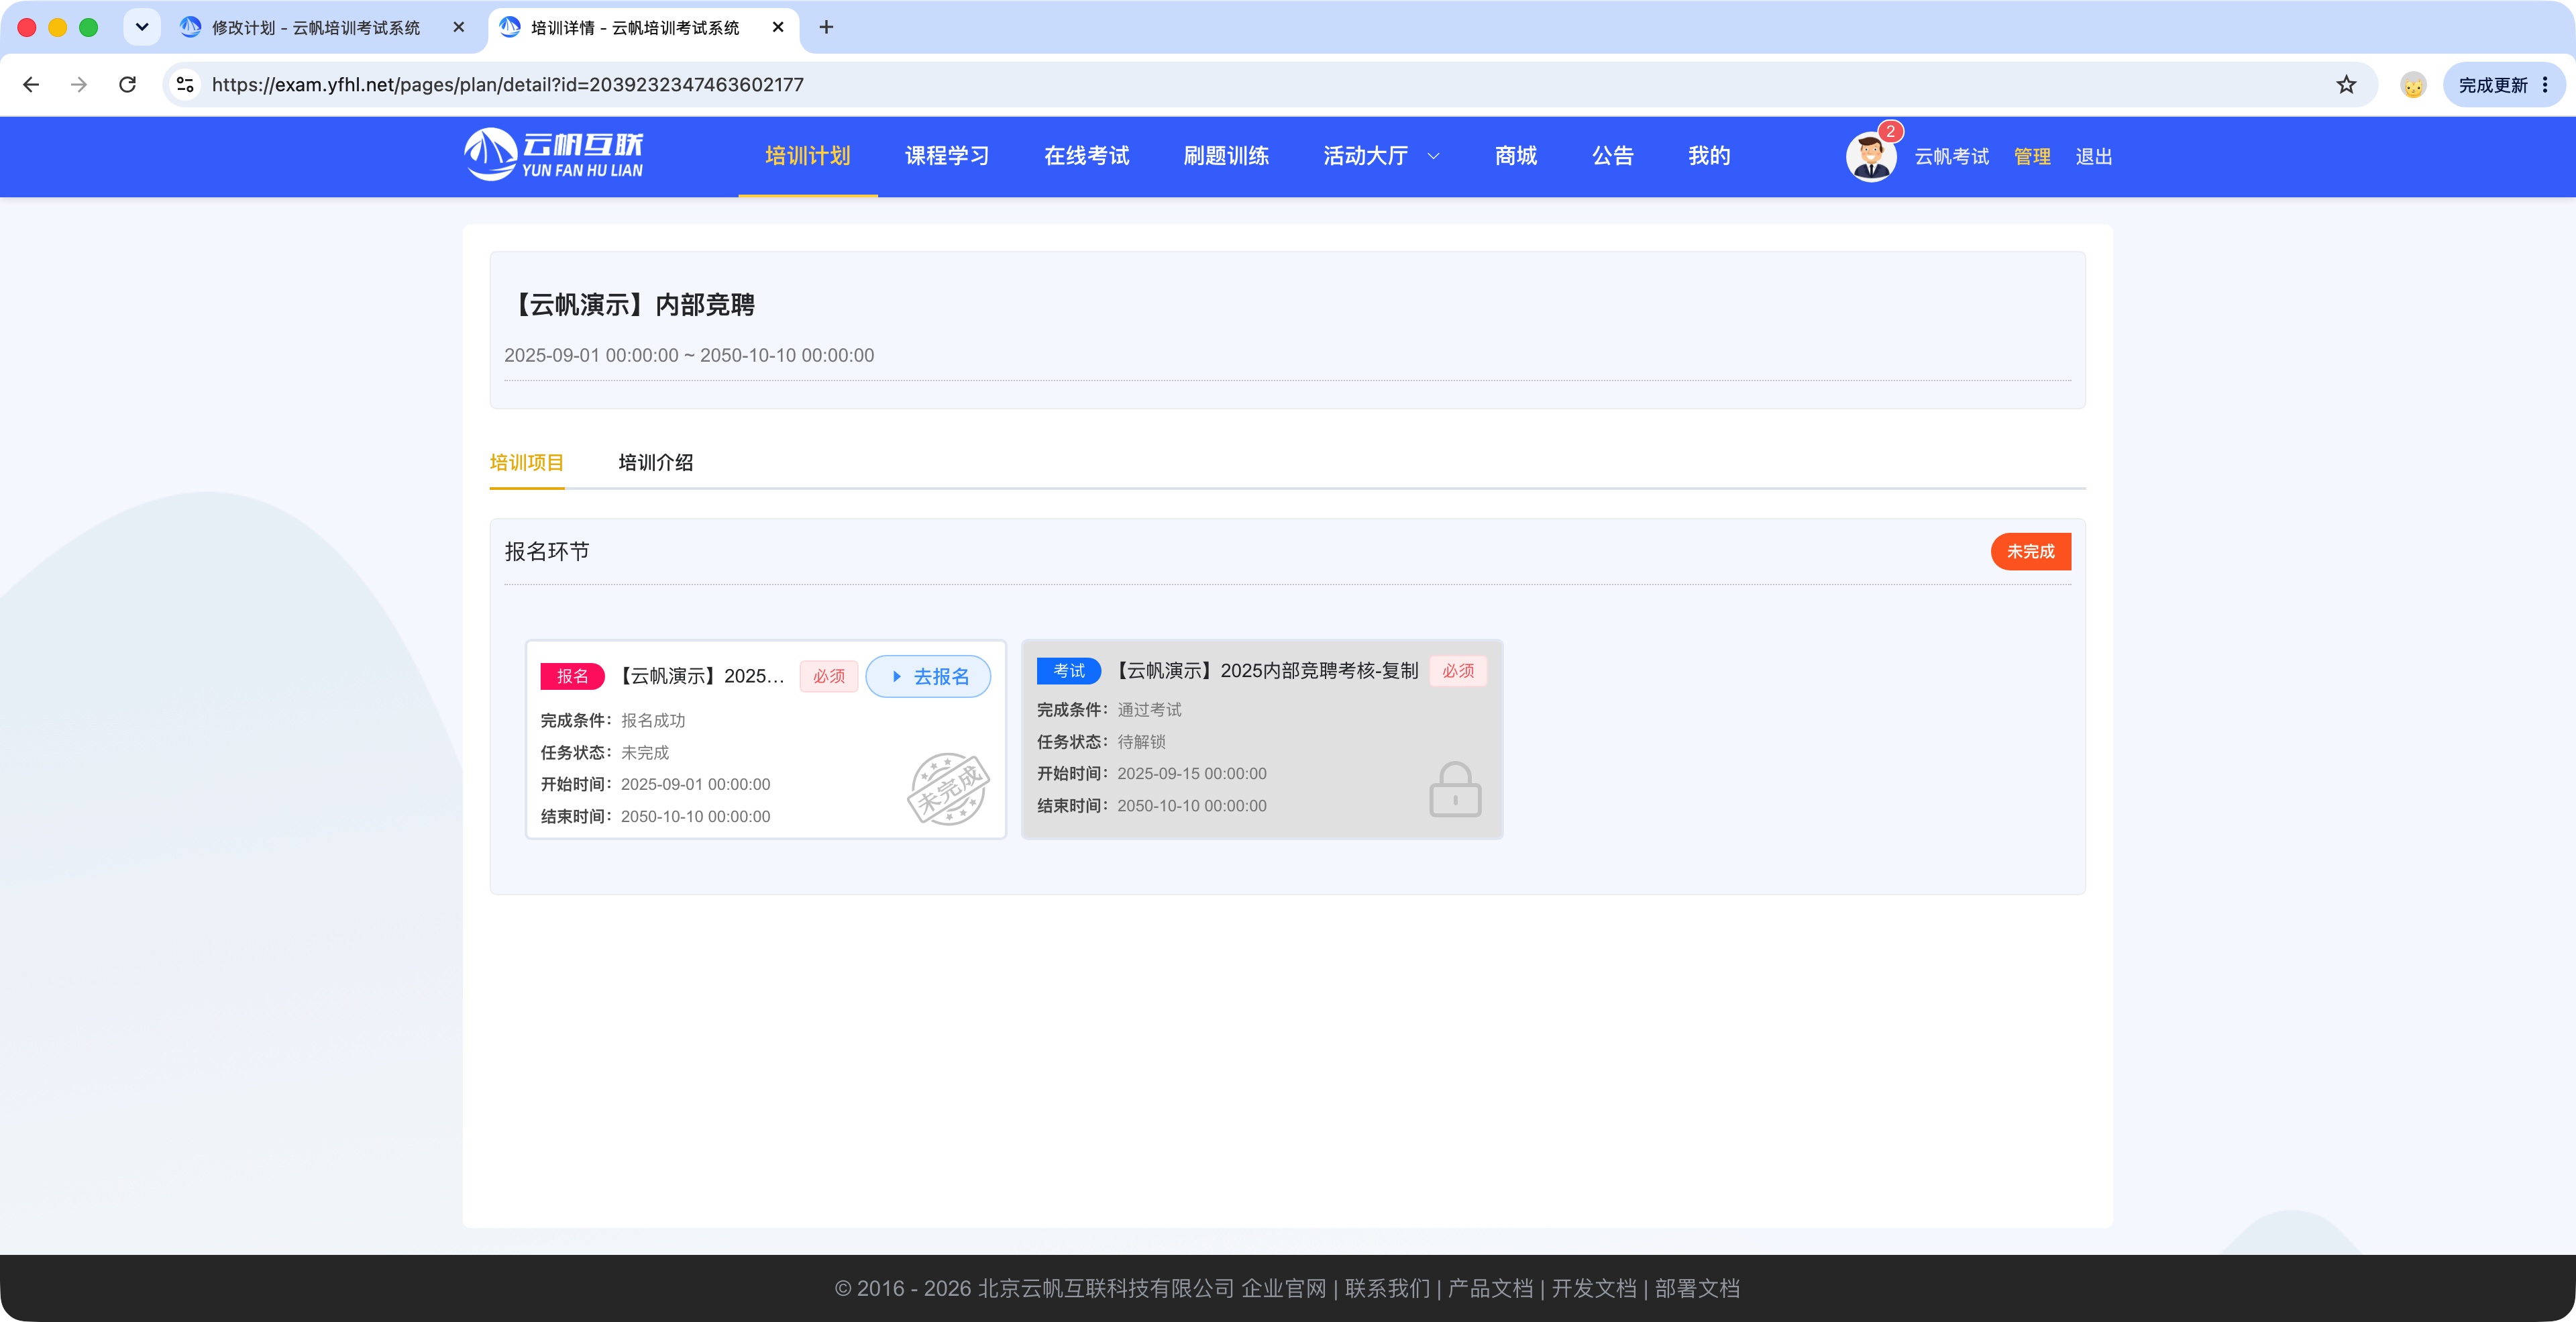This screenshot has height=1322, width=2576.
Task: Click the 报名环节 section heading
Action: click(x=547, y=551)
